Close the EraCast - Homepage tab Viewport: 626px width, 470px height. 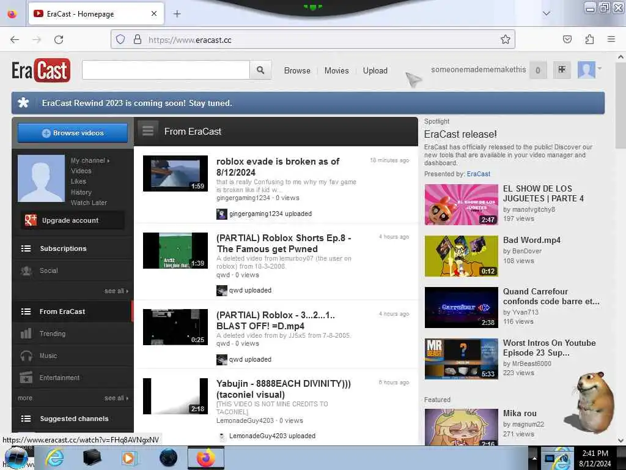(x=153, y=13)
